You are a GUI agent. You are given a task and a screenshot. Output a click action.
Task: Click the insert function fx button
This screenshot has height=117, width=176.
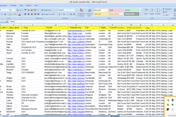7,22
